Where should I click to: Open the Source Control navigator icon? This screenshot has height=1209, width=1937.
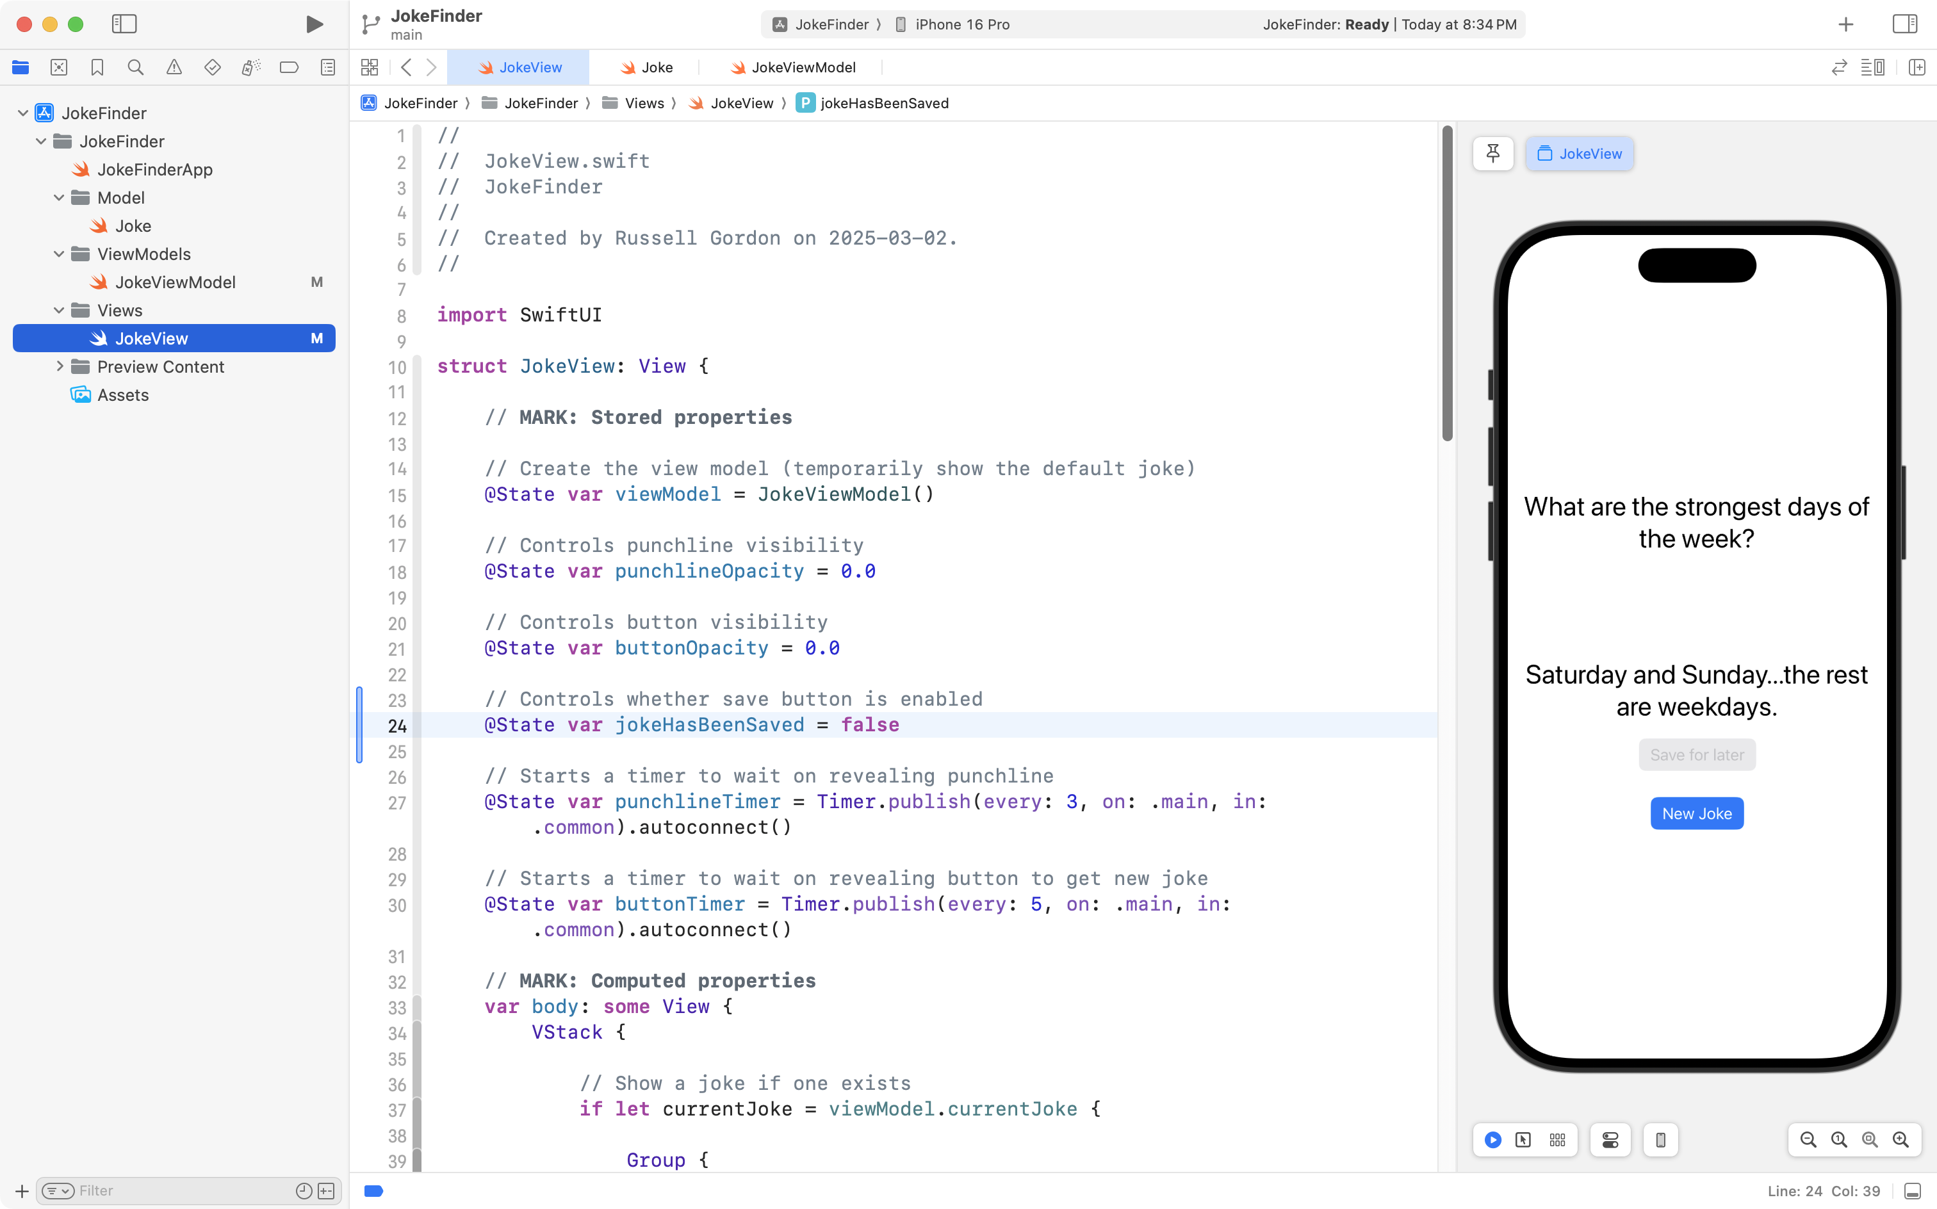58,68
